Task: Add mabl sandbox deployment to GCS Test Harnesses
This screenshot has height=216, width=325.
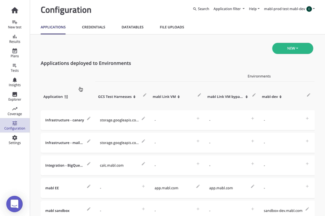Action: [x=143, y=209]
